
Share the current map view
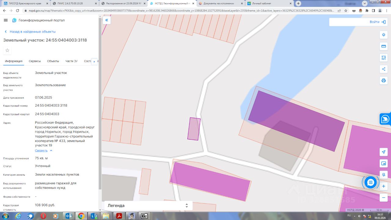coord(384,69)
